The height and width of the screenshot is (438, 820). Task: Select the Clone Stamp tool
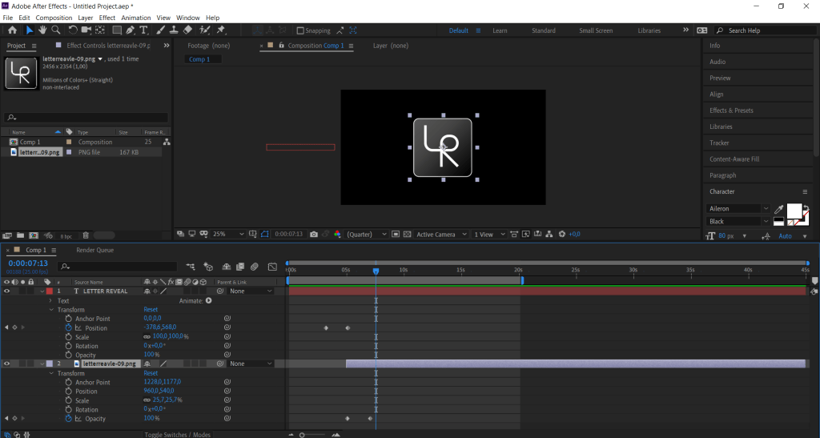(173, 30)
